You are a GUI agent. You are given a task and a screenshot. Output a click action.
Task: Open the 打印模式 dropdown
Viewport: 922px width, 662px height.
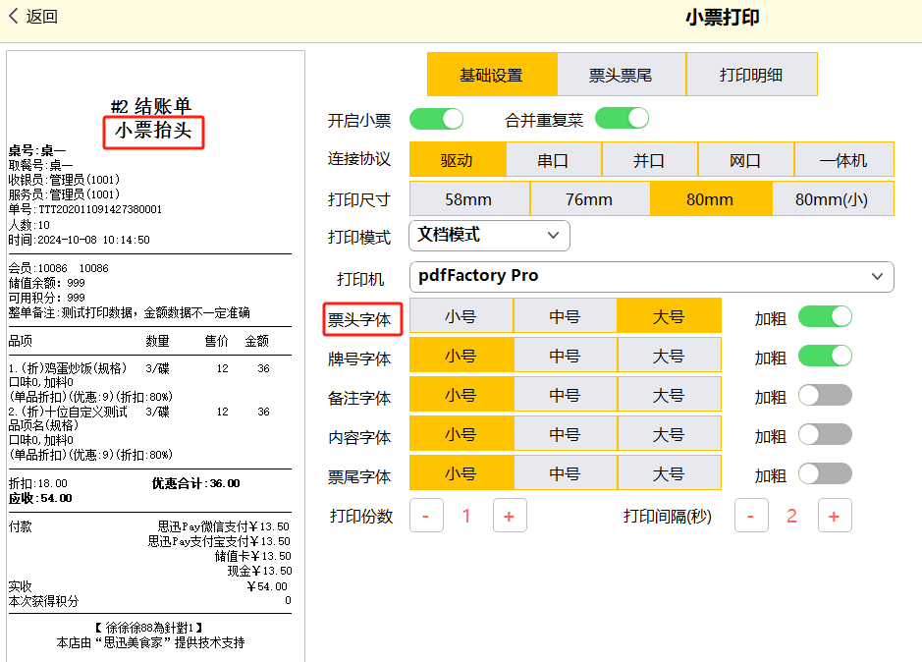pyautogui.click(x=489, y=236)
